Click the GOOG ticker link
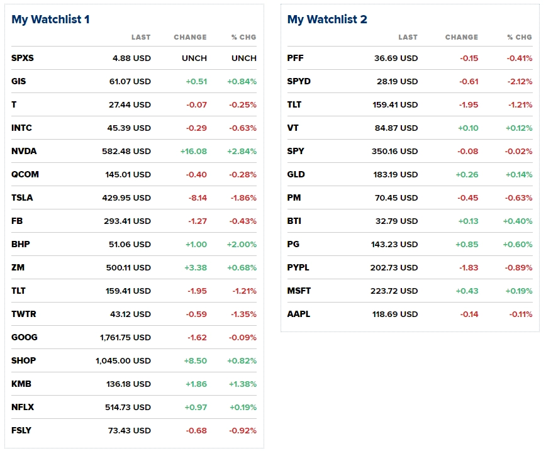 pos(25,337)
